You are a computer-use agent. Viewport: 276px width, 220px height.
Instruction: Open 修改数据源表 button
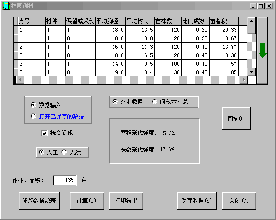[x=39, y=201]
